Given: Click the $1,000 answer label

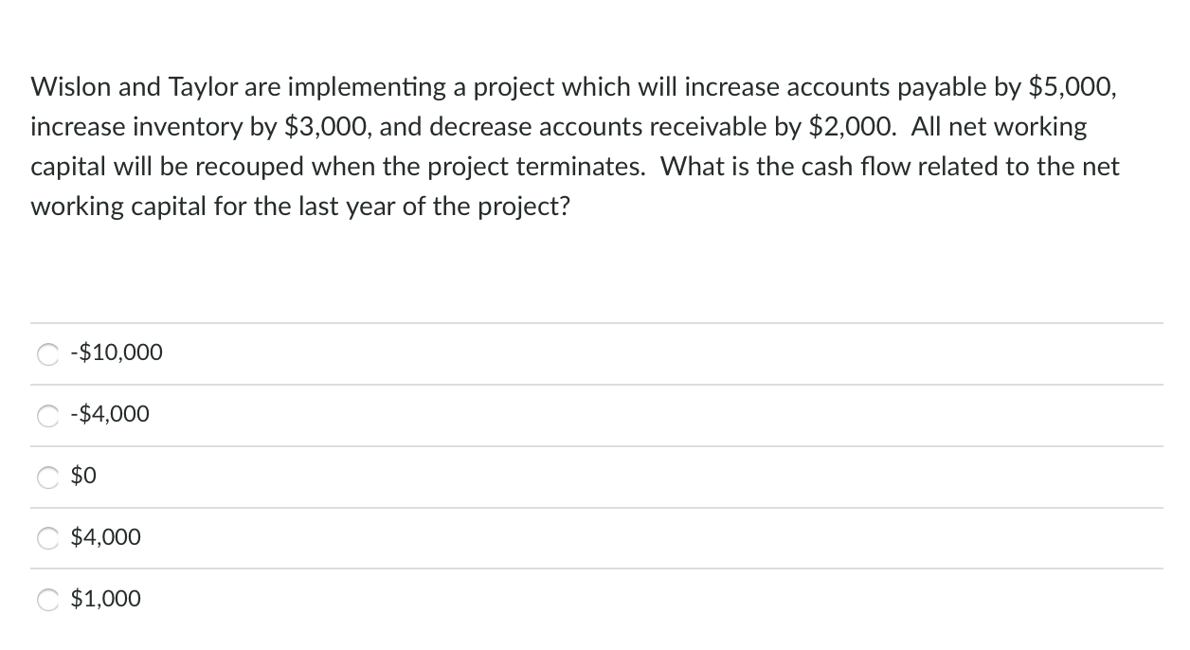Looking at the screenshot, I should click(x=105, y=599).
